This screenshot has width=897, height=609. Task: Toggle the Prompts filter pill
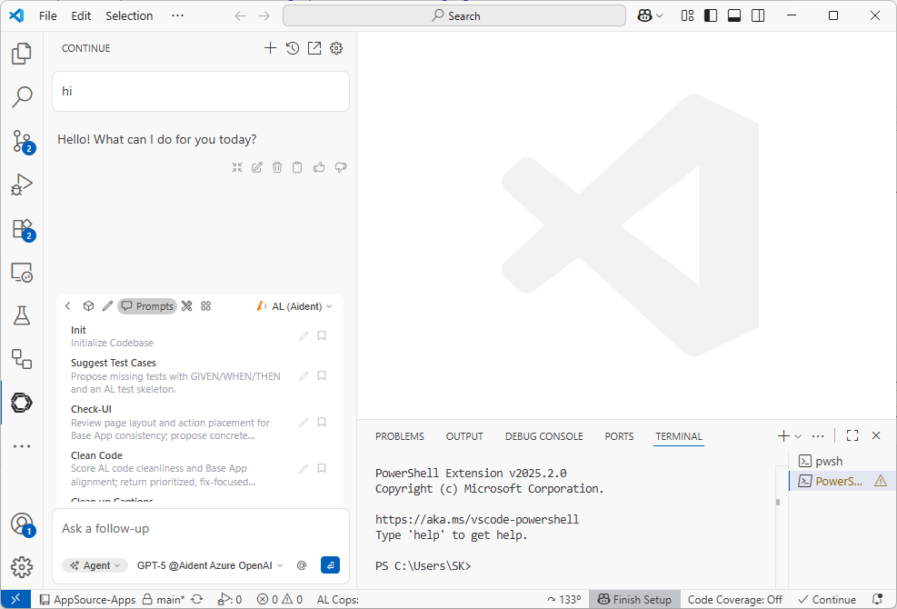[147, 305]
